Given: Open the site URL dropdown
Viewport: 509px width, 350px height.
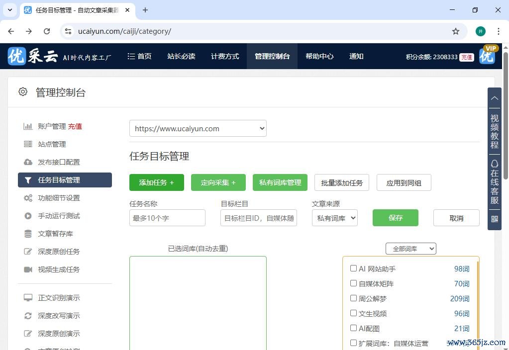Looking at the screenshot, I should pyautogui.click(x=198, y=128).
